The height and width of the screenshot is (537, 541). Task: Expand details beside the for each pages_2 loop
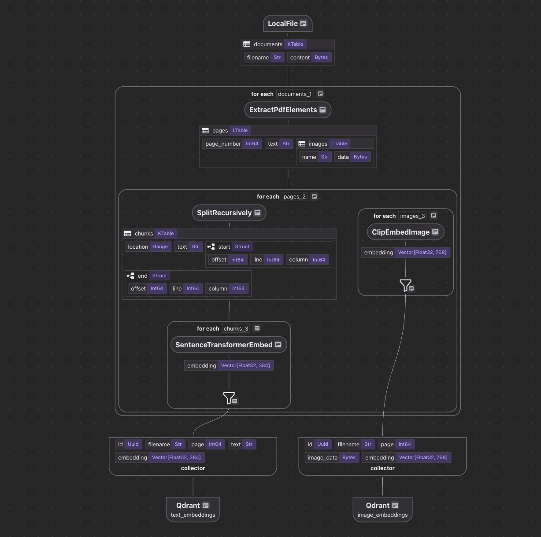(x=314, y=196)
